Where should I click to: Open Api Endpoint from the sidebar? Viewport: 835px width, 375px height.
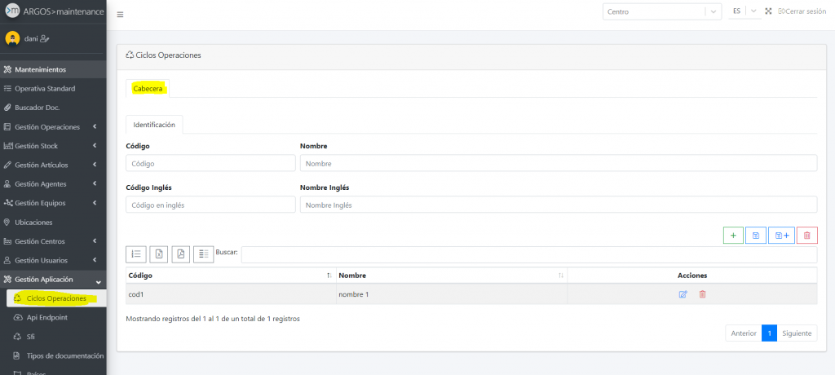46,317
